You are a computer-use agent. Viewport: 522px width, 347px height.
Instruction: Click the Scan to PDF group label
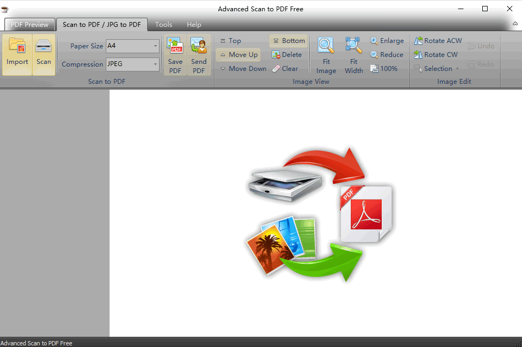point(106,82)
